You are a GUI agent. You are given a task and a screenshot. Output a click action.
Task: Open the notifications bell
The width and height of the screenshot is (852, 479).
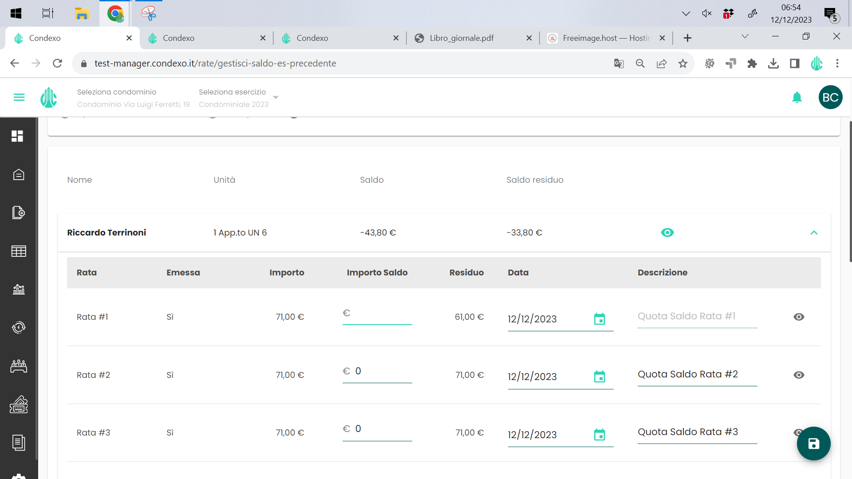pyautogui.click(x=797, y=98)
